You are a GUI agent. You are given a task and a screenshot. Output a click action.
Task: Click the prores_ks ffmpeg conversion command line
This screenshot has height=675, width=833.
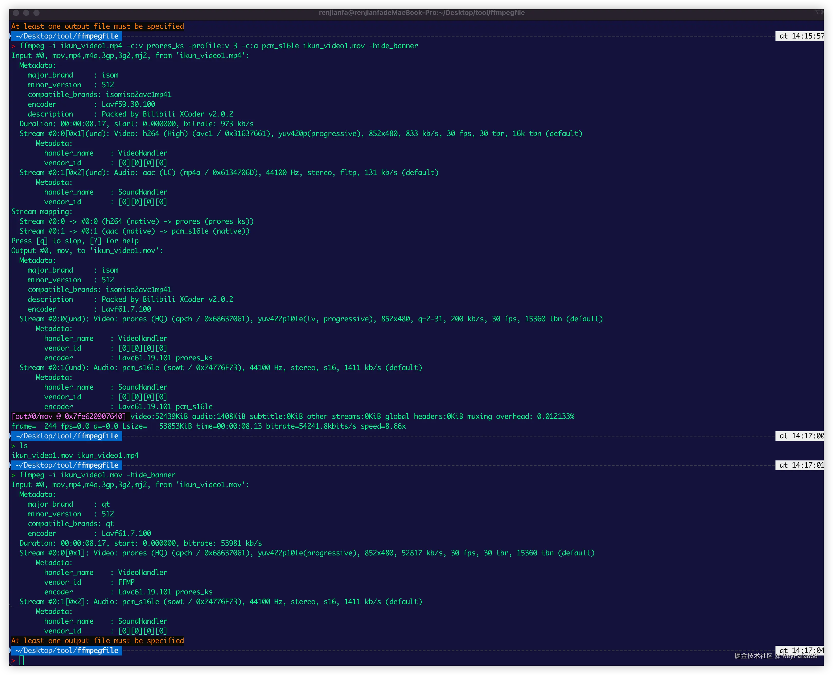(x=219, y=46)
